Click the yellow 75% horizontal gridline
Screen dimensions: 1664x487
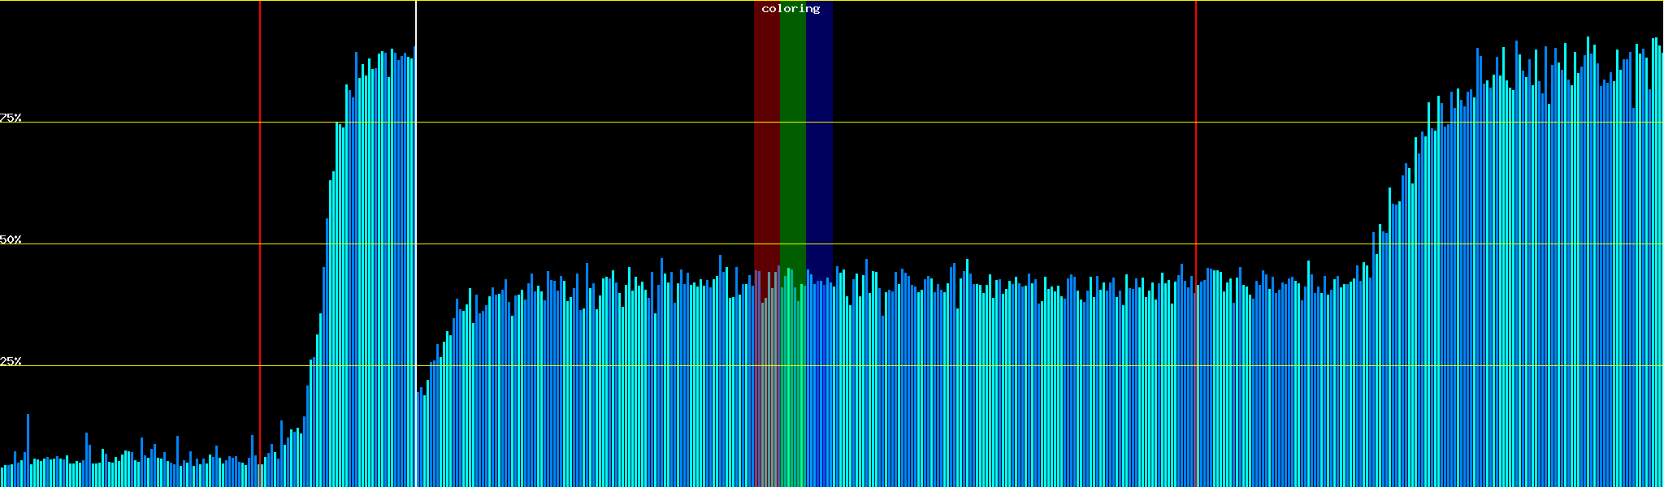tap(975, 123)
